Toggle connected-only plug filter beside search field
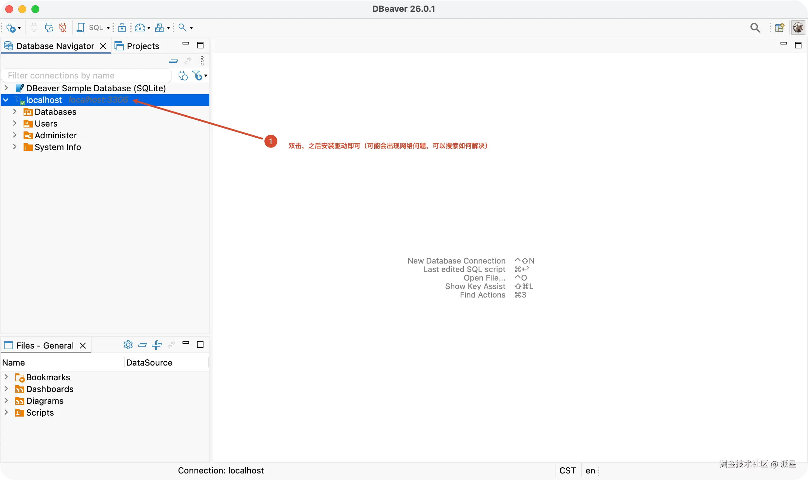The height and width of the screenshot is (480, 808). pos(183,76)
